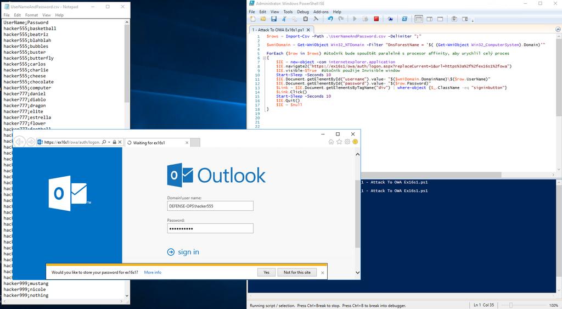Screen dimensions: 562x309
Task: Click Redo arrow in PowerShell ISE toolbar
Action: [x=341, y=19]
